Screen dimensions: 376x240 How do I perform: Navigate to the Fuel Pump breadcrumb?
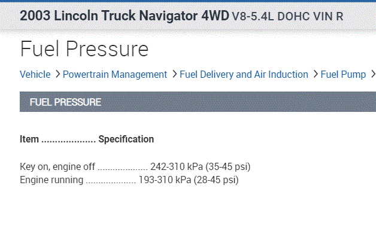click(343, 75)
